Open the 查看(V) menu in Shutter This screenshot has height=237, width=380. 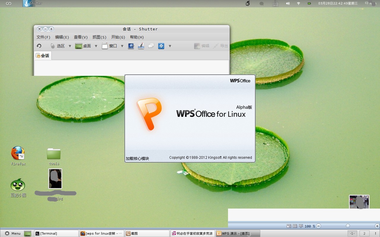point(81,37)
